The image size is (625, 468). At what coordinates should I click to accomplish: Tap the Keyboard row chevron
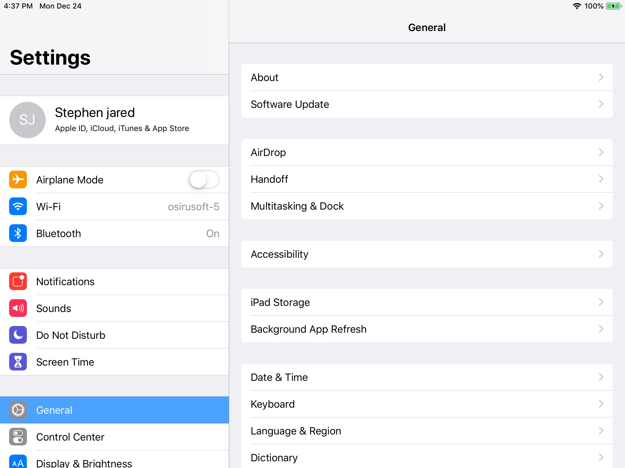pyautogui.click(x=601, y=404)
